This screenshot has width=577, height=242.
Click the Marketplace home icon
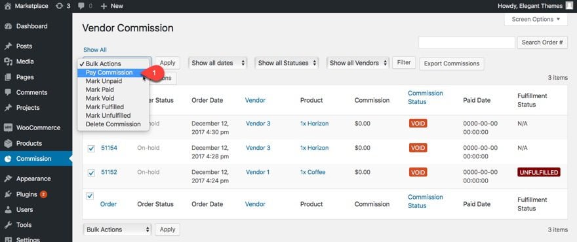click(8, 6)
